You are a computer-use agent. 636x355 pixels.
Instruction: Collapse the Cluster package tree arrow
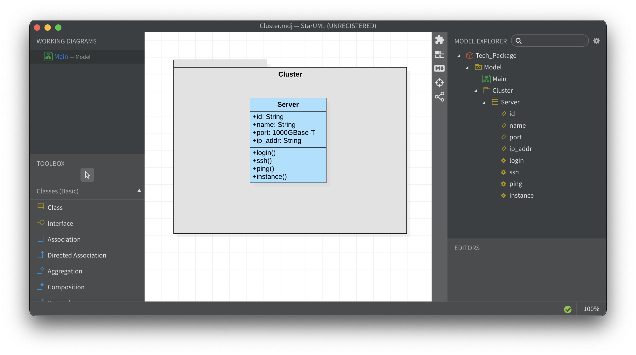(476, 91)
